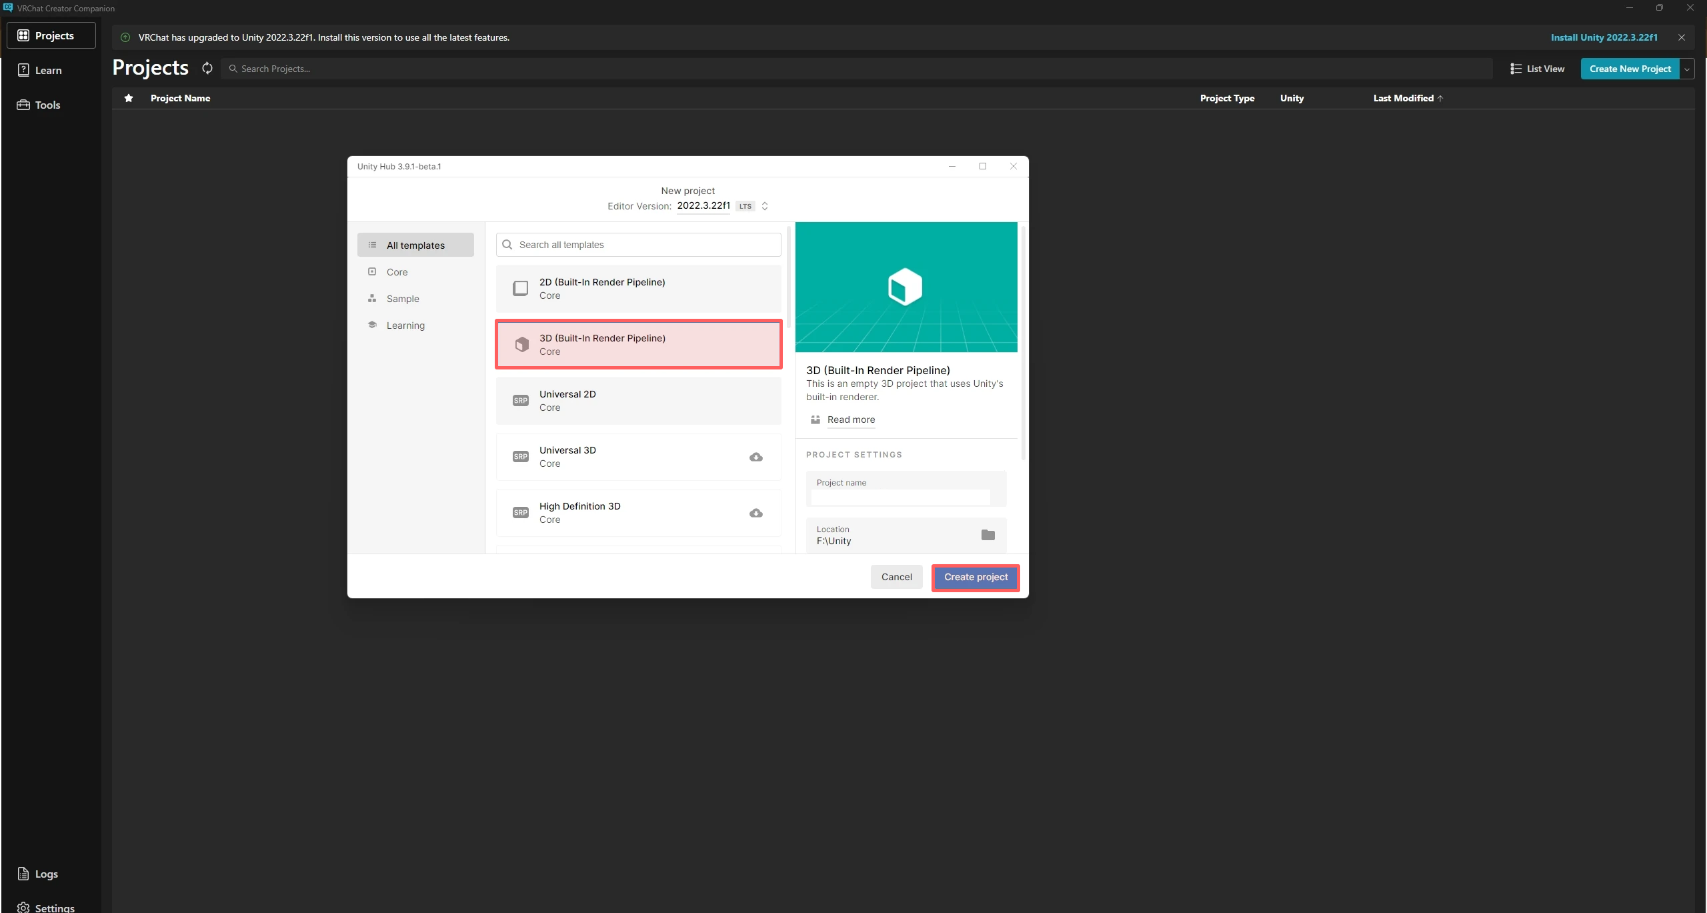The width and height of the screenshot is (1707, 913).
Task: Select the All templates category
Action: [415, 245]
